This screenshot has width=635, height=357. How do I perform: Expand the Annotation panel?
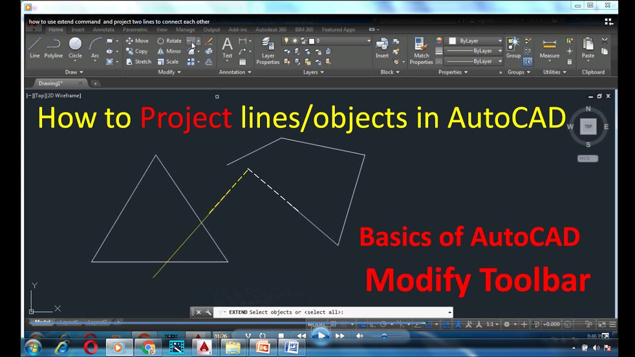235,72
